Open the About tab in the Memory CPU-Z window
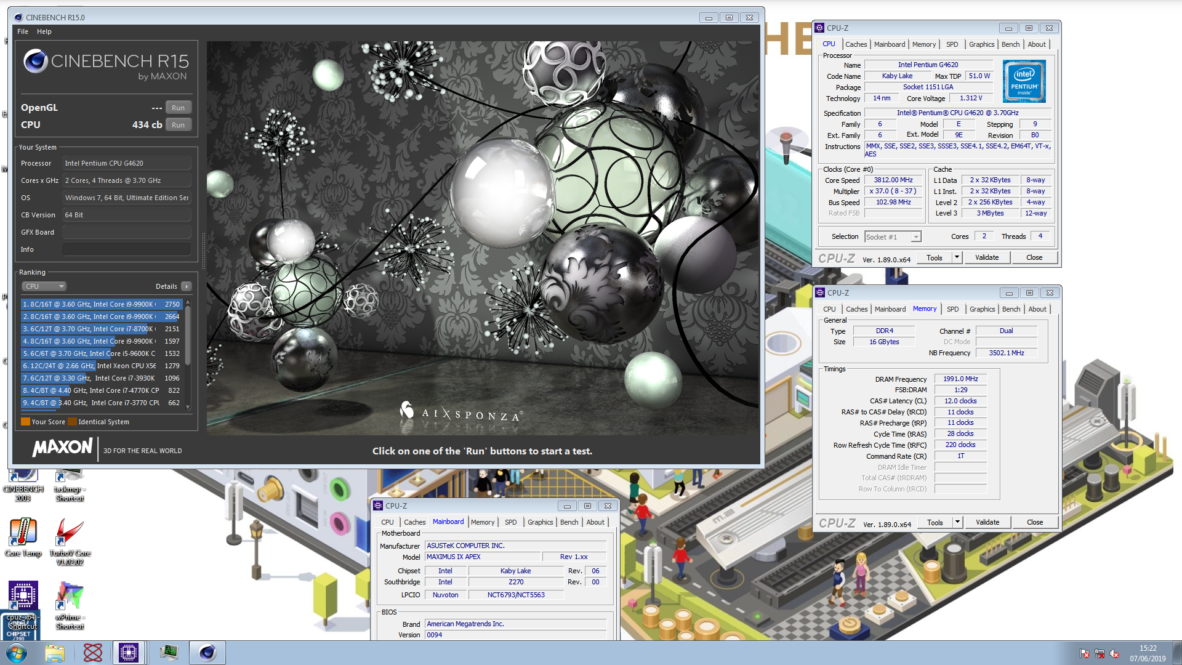The width and height of the screenshot is (1182, 665). click(1037, 309)
